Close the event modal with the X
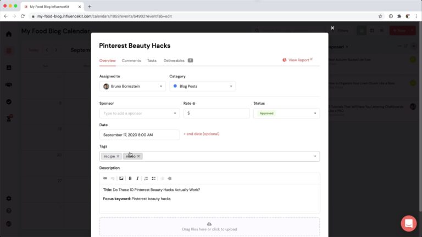 [332, 28]
